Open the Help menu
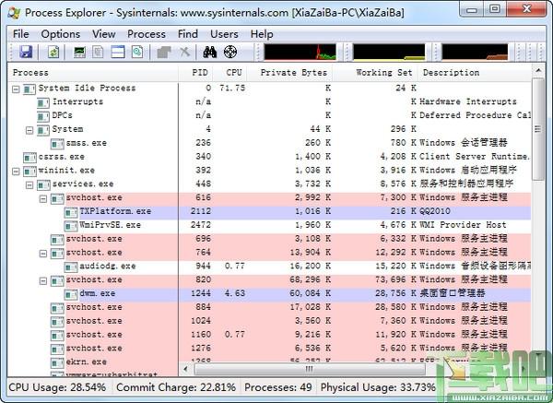The height and width of the screenshot is (403, 553). pos(262,34)
